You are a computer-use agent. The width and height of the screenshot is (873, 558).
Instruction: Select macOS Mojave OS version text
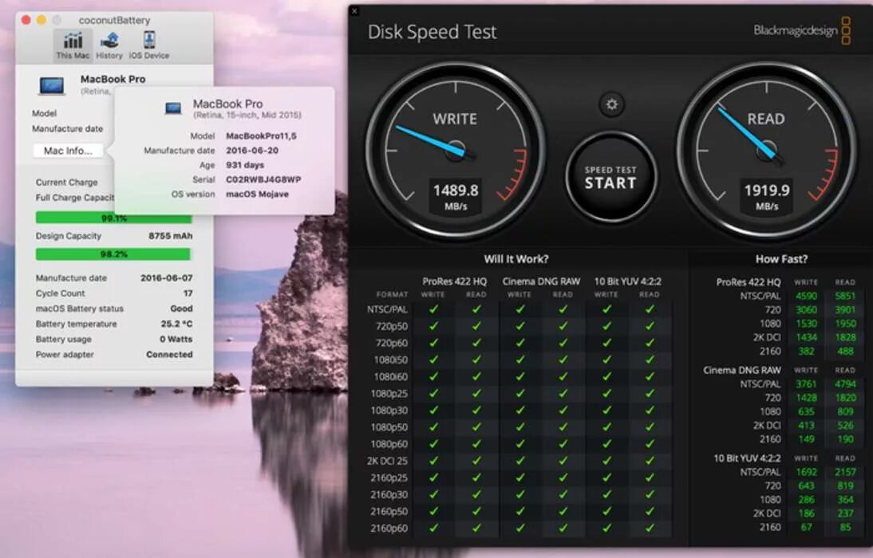(257, 195)
